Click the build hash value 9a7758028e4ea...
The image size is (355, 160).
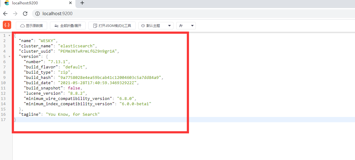pyautogui.click(x=110, y=77)
